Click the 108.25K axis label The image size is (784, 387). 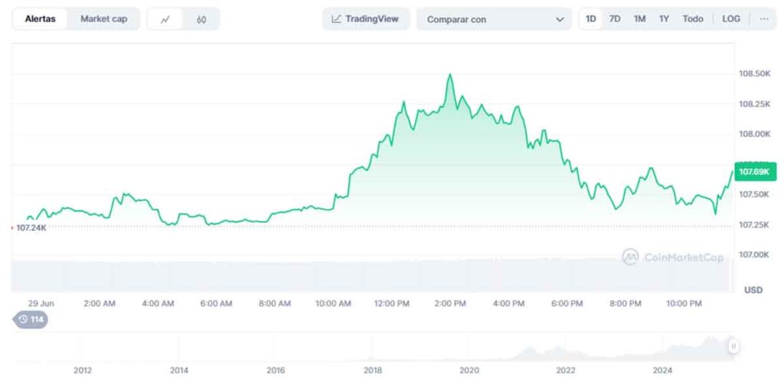(x=754, y=103)
